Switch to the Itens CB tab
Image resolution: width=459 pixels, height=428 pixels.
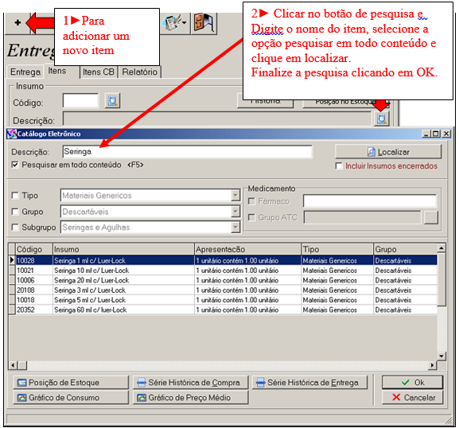coord(99,72)
